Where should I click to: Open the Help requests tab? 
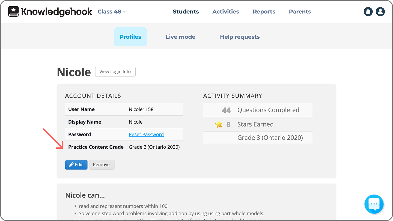click(240, 37)
